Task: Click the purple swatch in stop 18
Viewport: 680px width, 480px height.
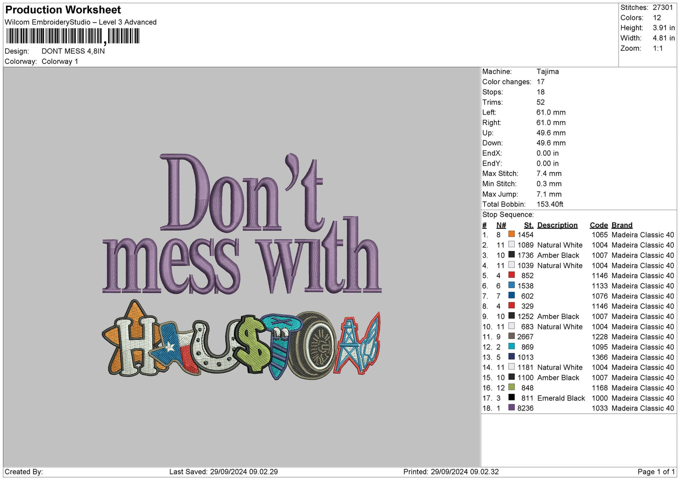Action: (512, 408)
